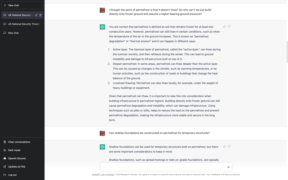Click the ChatGPT logo beside the shallow foundations reply
Viewport: 288px width, 180px height.
click(102, 147)
